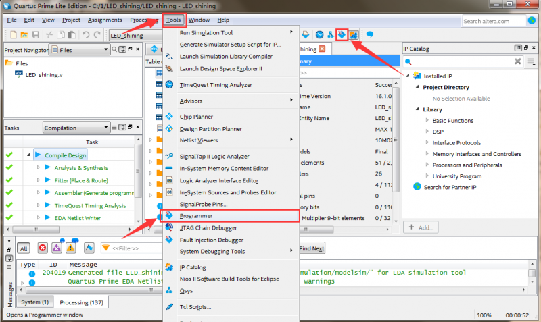This screenshot has height=322, width=541.
Task: Click the Open file folder toolbar icon
Action: 24,35
